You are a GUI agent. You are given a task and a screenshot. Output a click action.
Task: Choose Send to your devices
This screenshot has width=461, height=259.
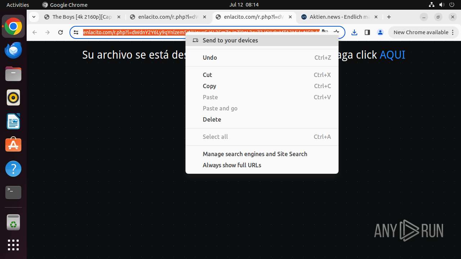click(262, 40)
